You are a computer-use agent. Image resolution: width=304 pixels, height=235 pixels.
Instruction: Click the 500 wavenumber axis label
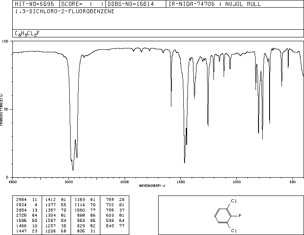click(x=293, y=182)
